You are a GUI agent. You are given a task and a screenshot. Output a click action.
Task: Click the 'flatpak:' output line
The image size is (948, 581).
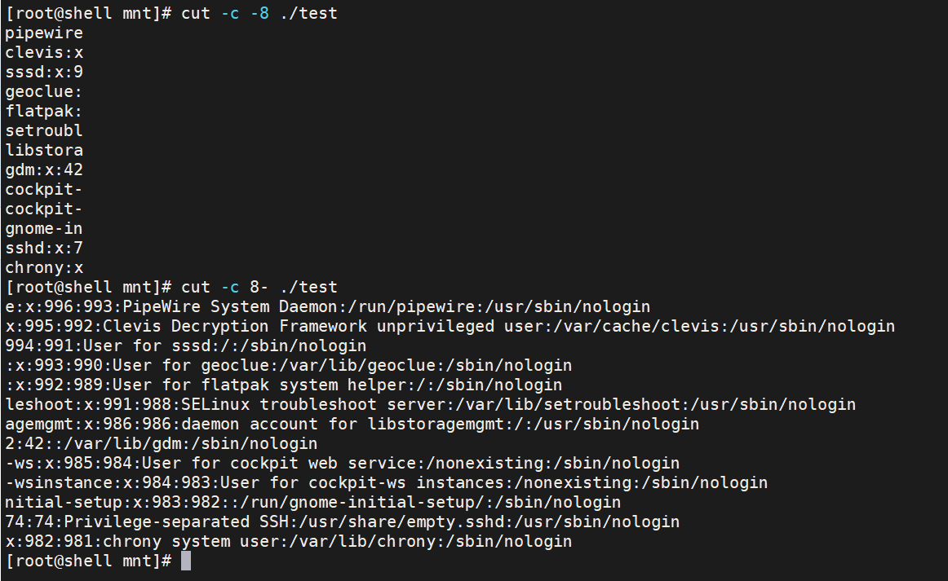click(43, 111)
